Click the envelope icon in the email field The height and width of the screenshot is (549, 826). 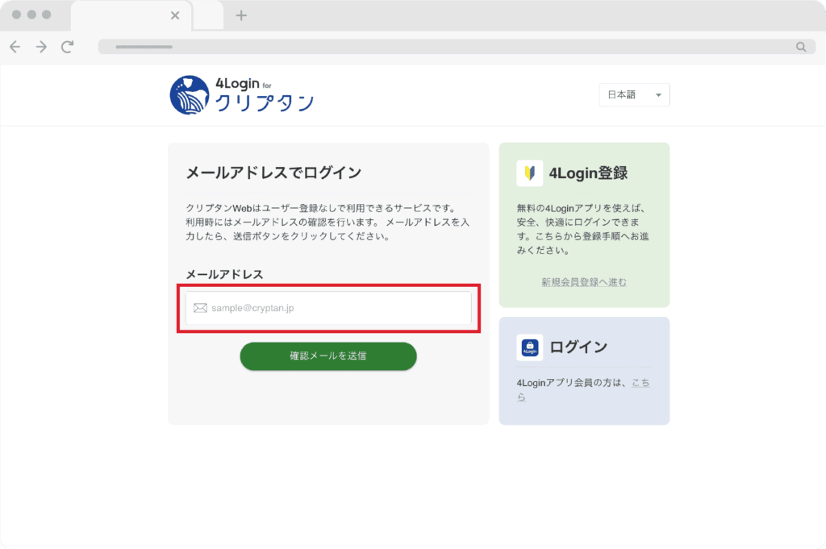[200, 308]
